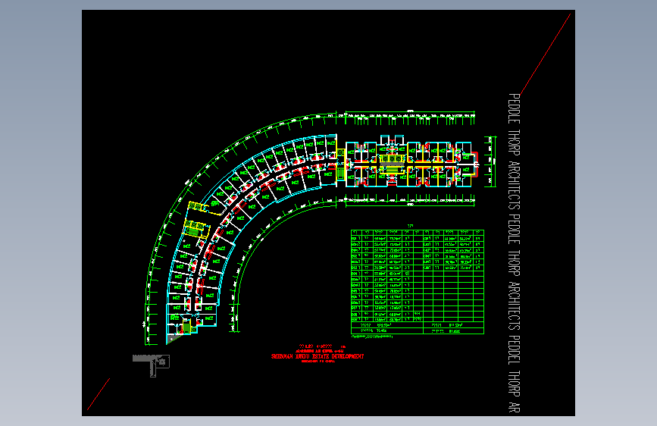Screen dimensions: 657x426
Task: Click the red ESTATE DEVELOPMENT title text
Action: [x=318, y=356]
